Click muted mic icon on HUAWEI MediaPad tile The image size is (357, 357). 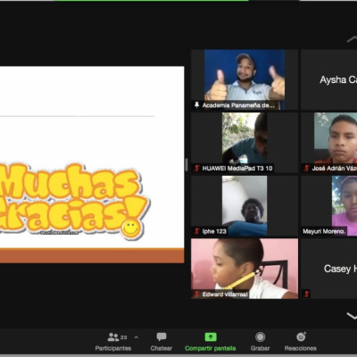(196, 168)
